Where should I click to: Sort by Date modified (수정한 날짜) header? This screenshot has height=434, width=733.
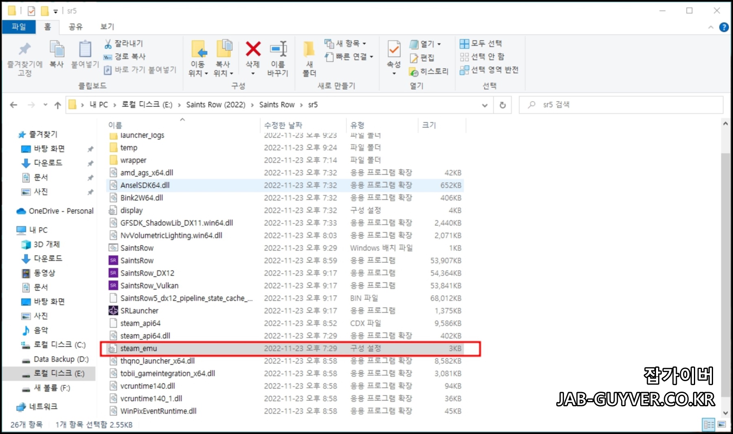283,125
